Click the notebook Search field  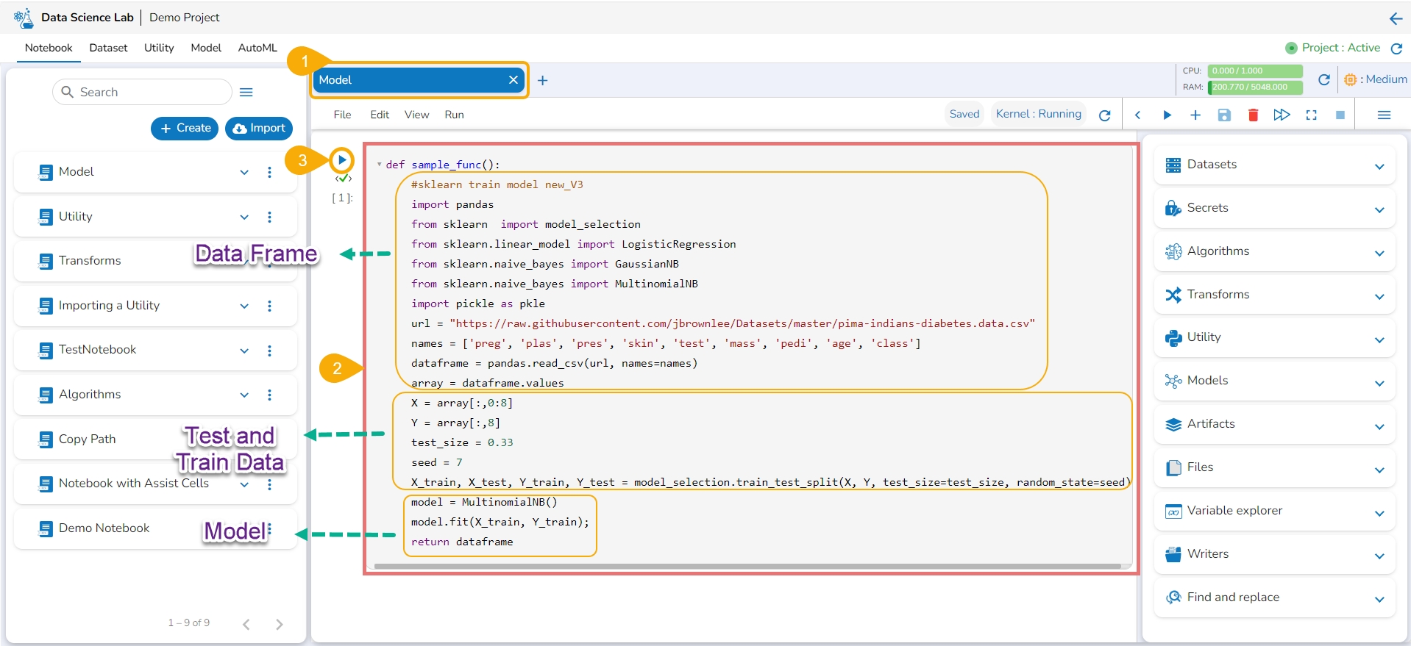pyautogui.click(x=142, y=92)
